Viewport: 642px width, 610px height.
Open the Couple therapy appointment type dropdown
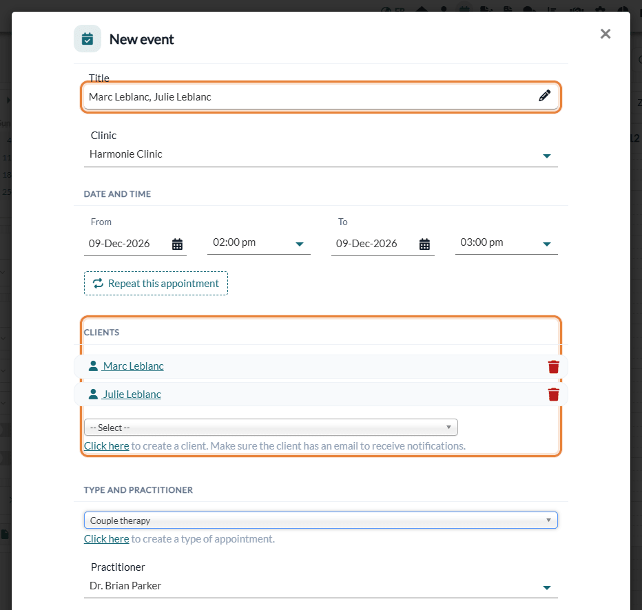(320, 520)
